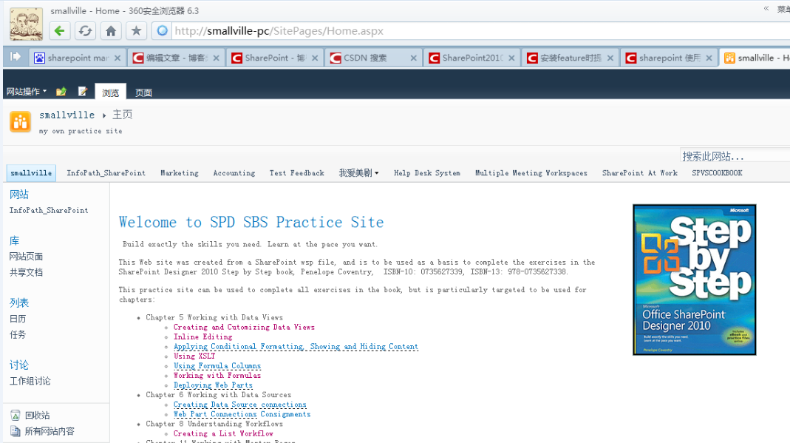This screenshot has height=443, width=790.
Task: Open Multiple Meeting Workspaces link
Action: pos(531,173)
